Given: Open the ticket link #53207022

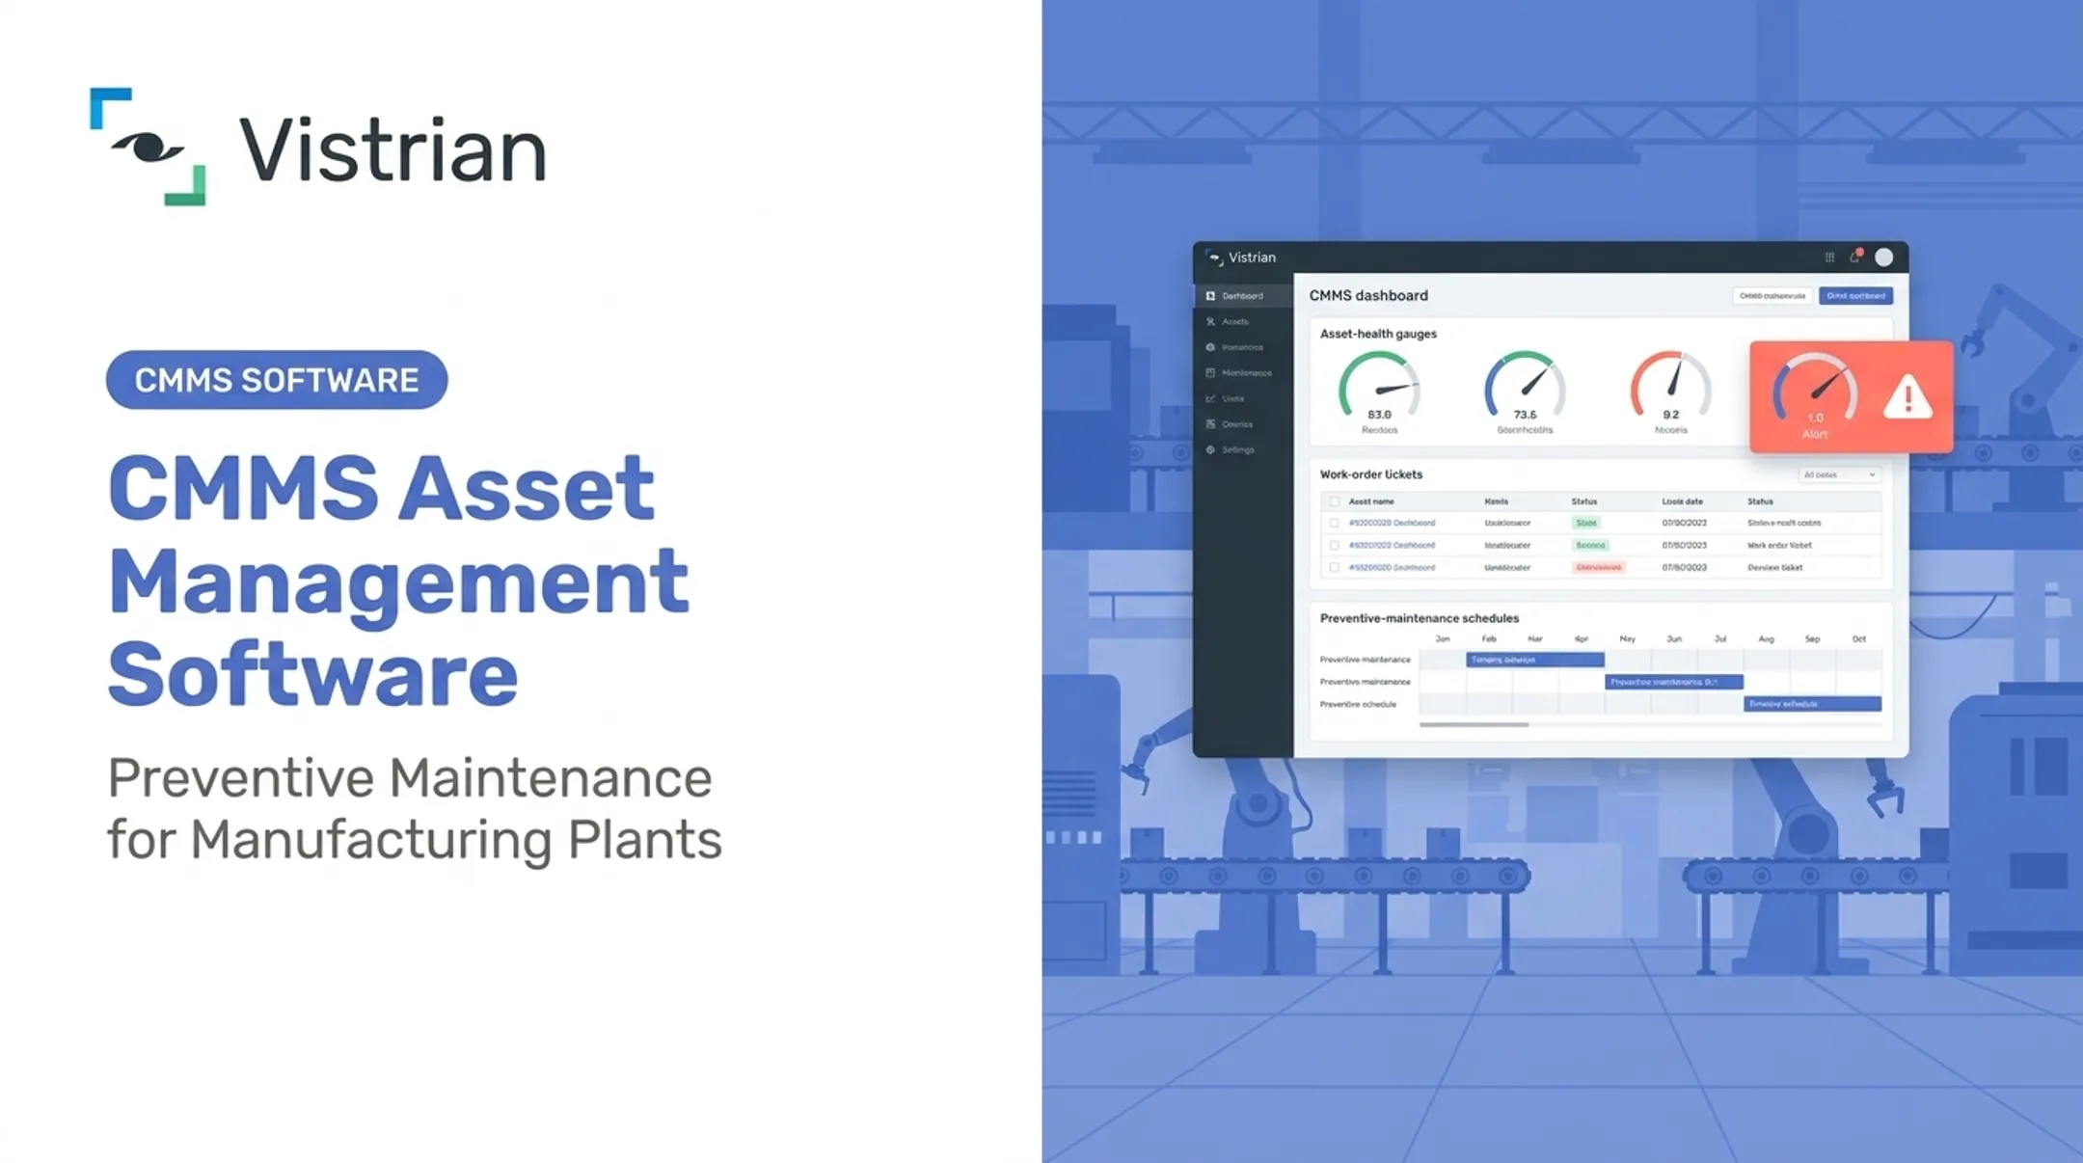Looking at the screenshot, I should point(1392,545).
